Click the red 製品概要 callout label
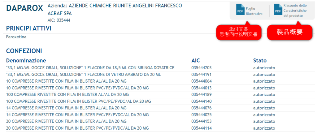The height and width of the screenshot is (134, 317). click(x=289, y=32)
